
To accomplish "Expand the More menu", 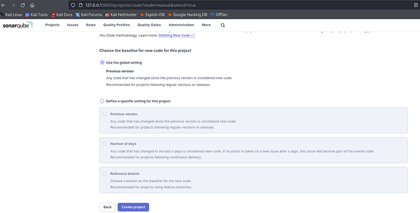I will pyautogui.click(x=206, y=25).
